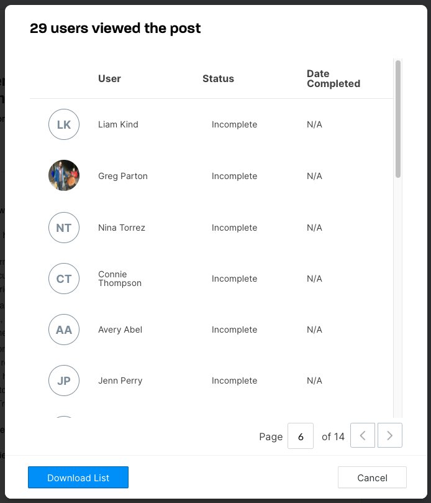
Task: Open Greg Parton's profile photo
Action: 64,175
